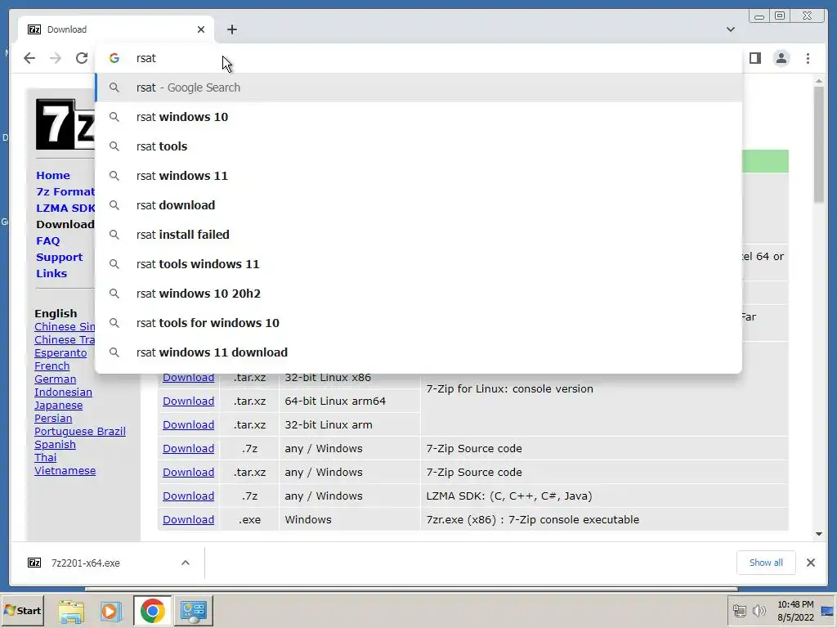Open the tab search dropdown arrow
Image resolution: width=837 pixels, height=628 pixels.
[x=730, y=29]
